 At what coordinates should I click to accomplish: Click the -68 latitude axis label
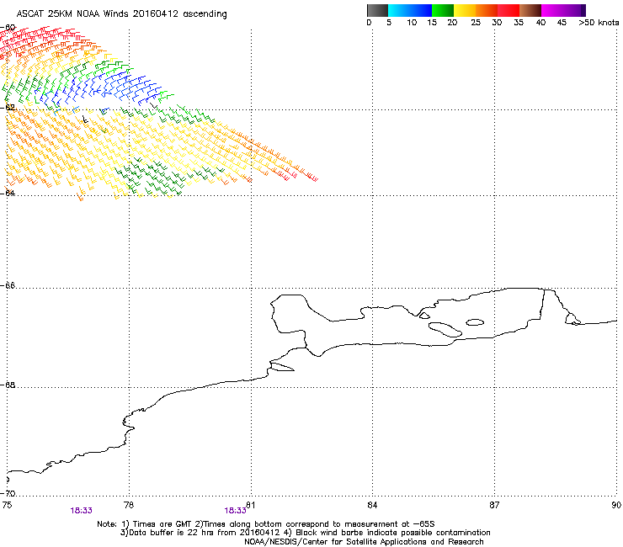(8, 385)
